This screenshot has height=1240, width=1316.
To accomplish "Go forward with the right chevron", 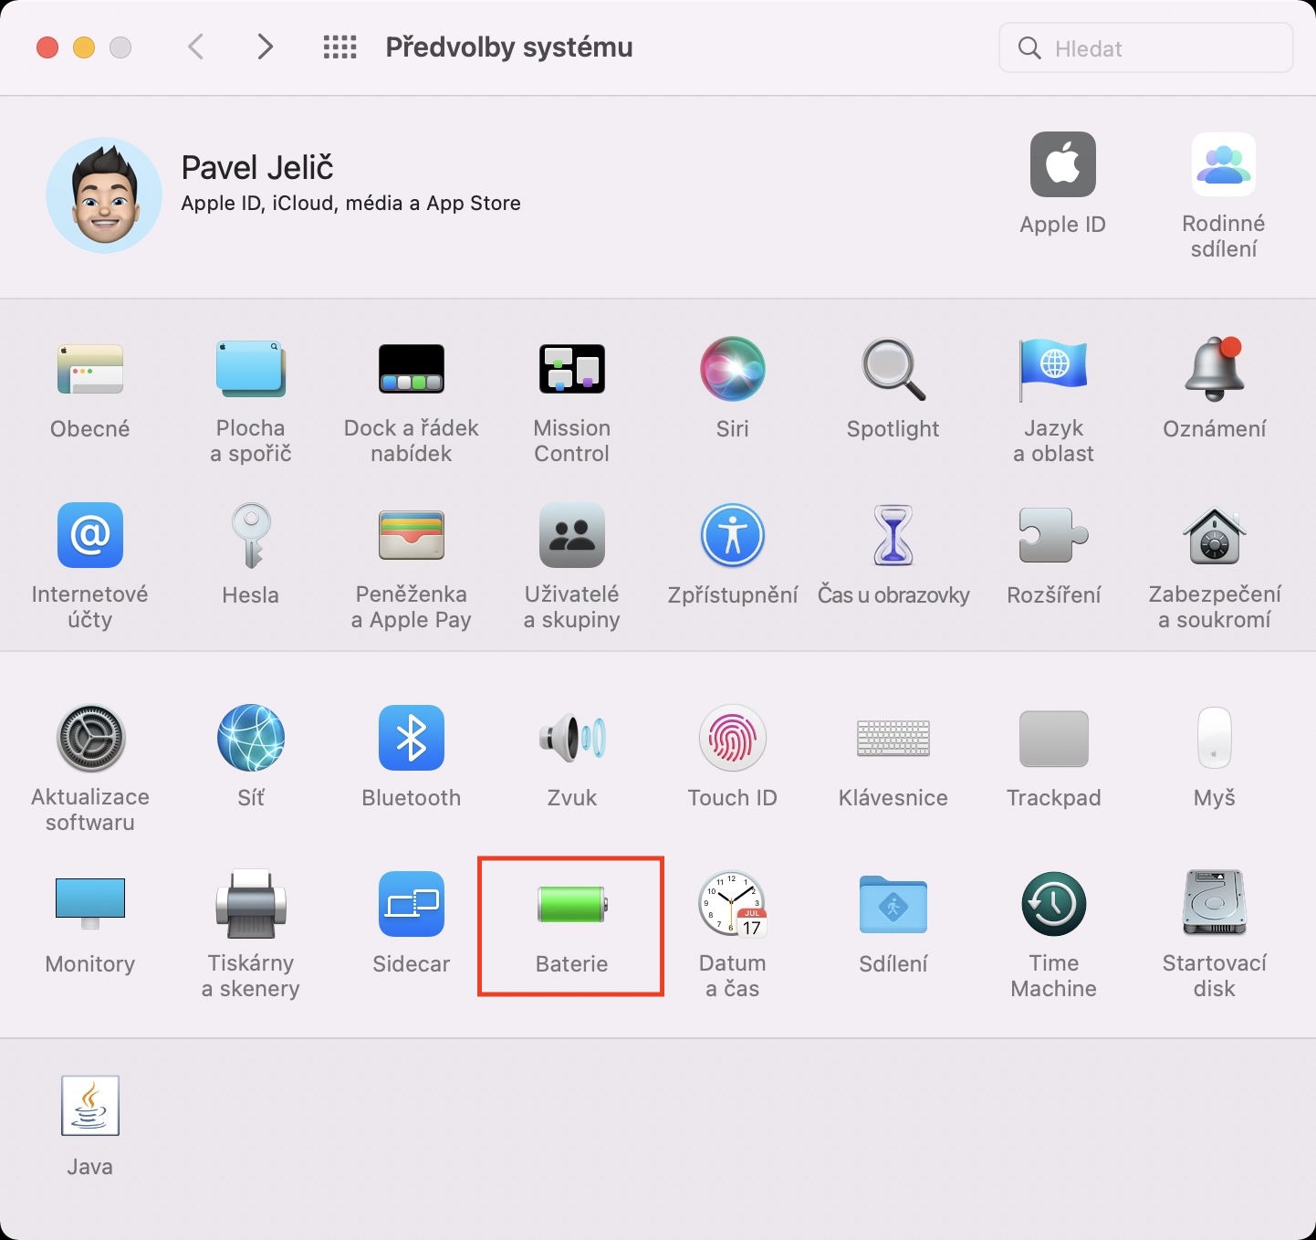I will pyautogui.click(x=265, y=47).
